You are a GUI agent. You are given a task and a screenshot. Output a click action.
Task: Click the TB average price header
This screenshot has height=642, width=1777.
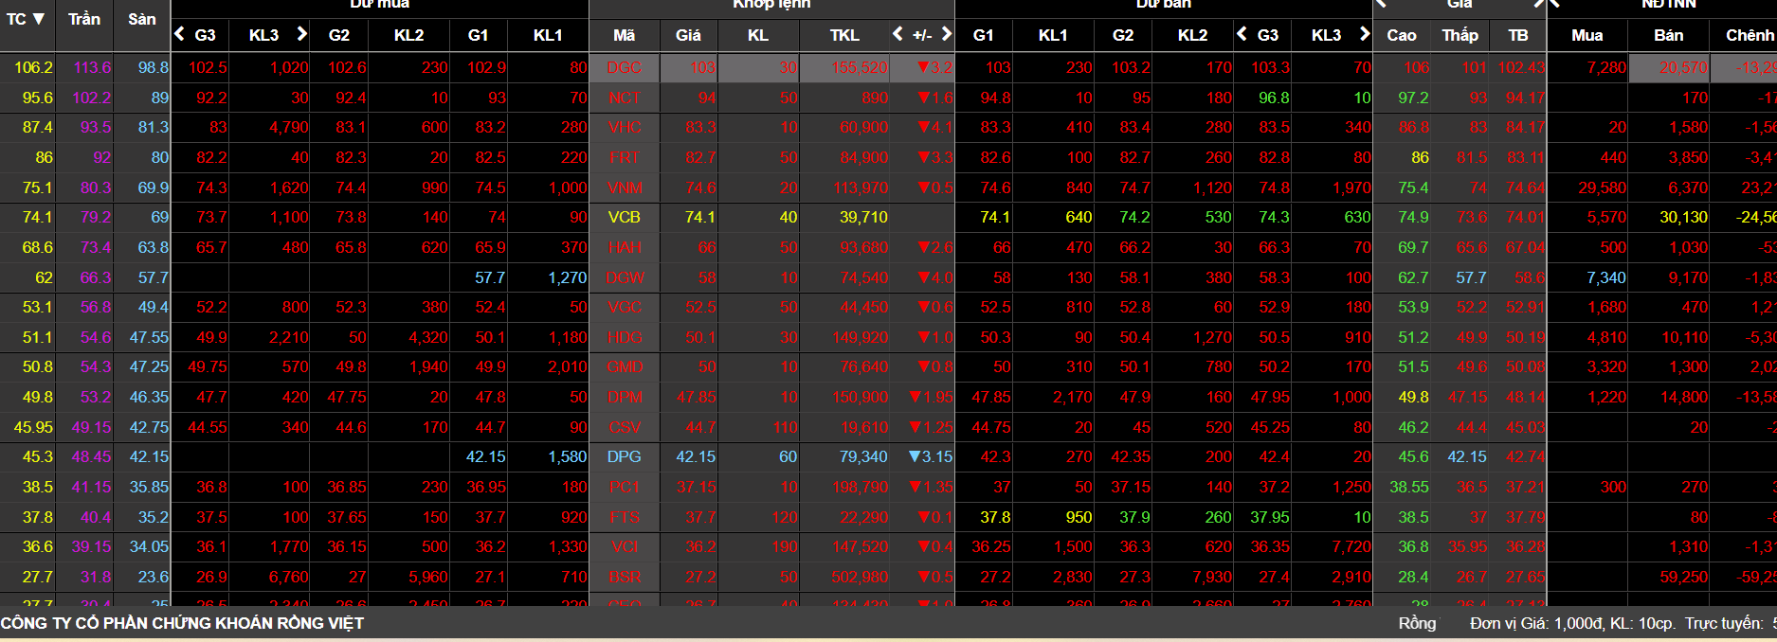tap(1518, 35)
